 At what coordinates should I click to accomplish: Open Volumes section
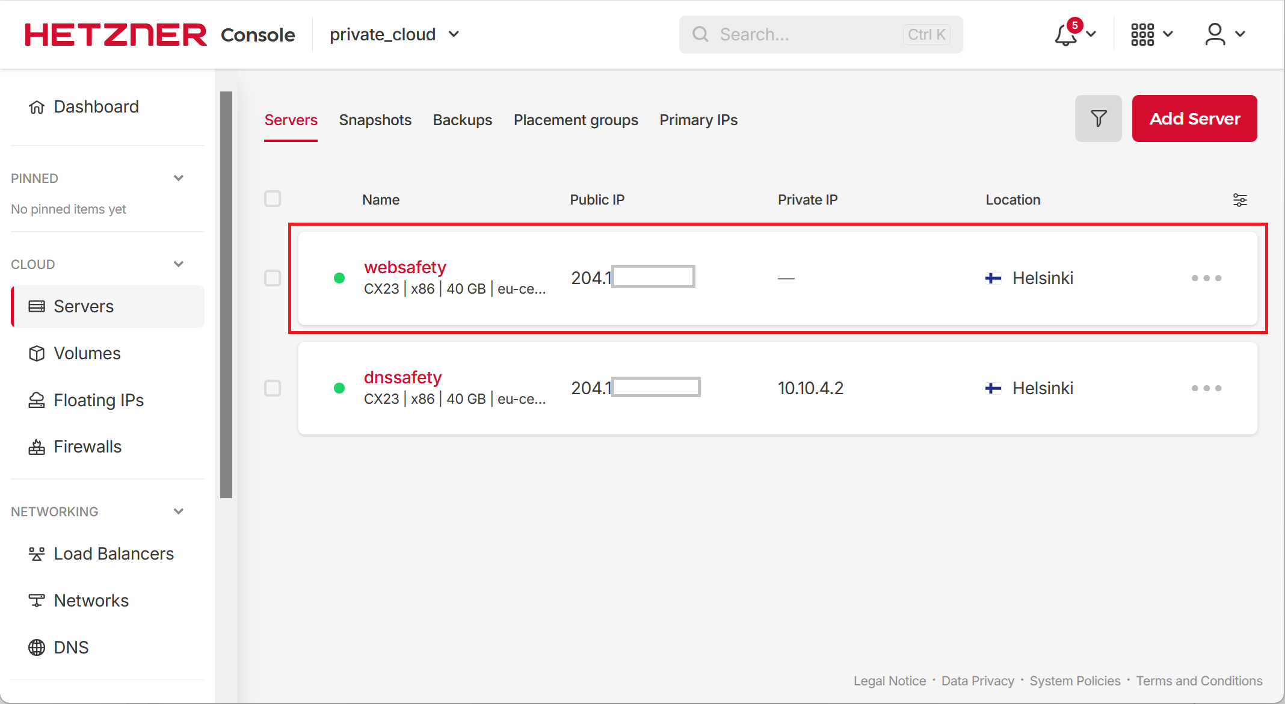coord(75,353)
